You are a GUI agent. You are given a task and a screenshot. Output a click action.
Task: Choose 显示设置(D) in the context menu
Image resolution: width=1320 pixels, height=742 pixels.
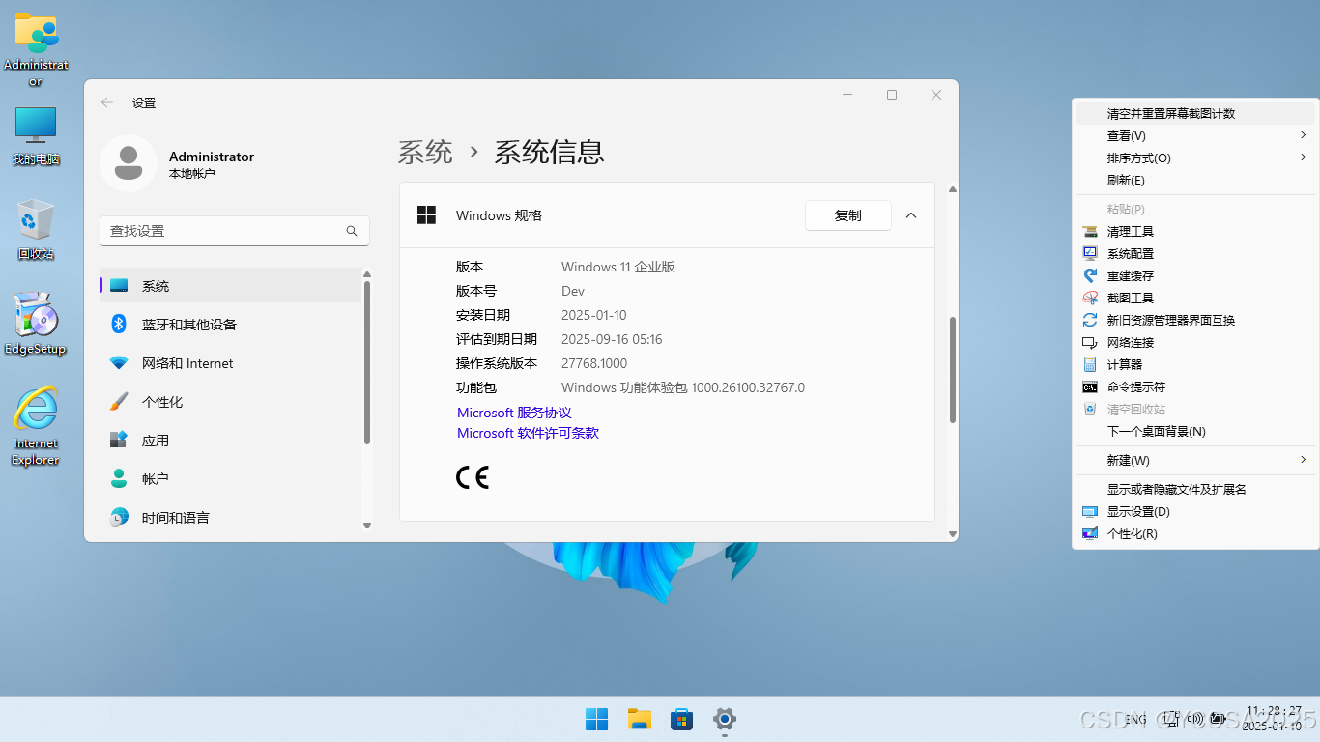tap(1195, 511)
